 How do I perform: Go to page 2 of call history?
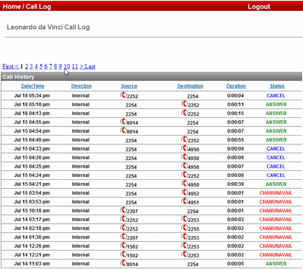[x=26, y=66]
